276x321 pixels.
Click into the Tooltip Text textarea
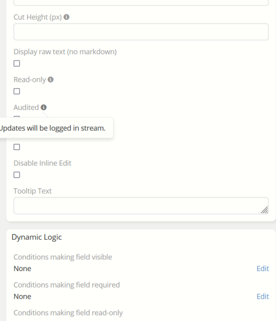pos(141,205)
